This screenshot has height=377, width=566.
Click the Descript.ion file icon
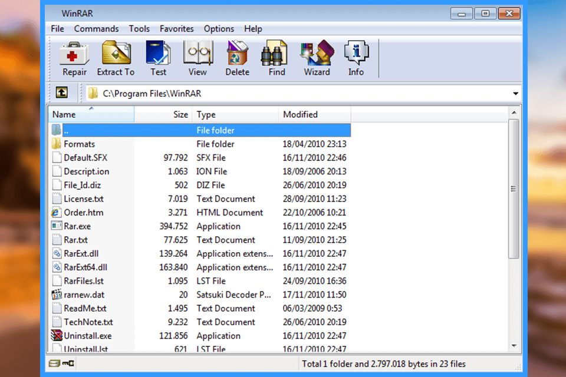57,171
